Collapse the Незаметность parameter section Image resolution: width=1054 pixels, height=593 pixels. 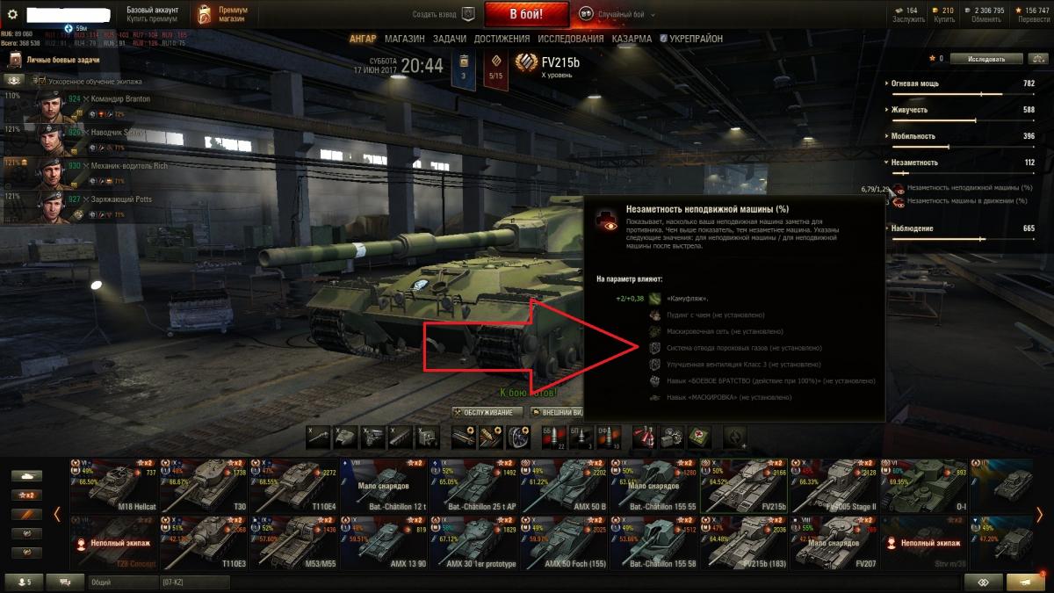pyautogui.click(x=914, y=163)
